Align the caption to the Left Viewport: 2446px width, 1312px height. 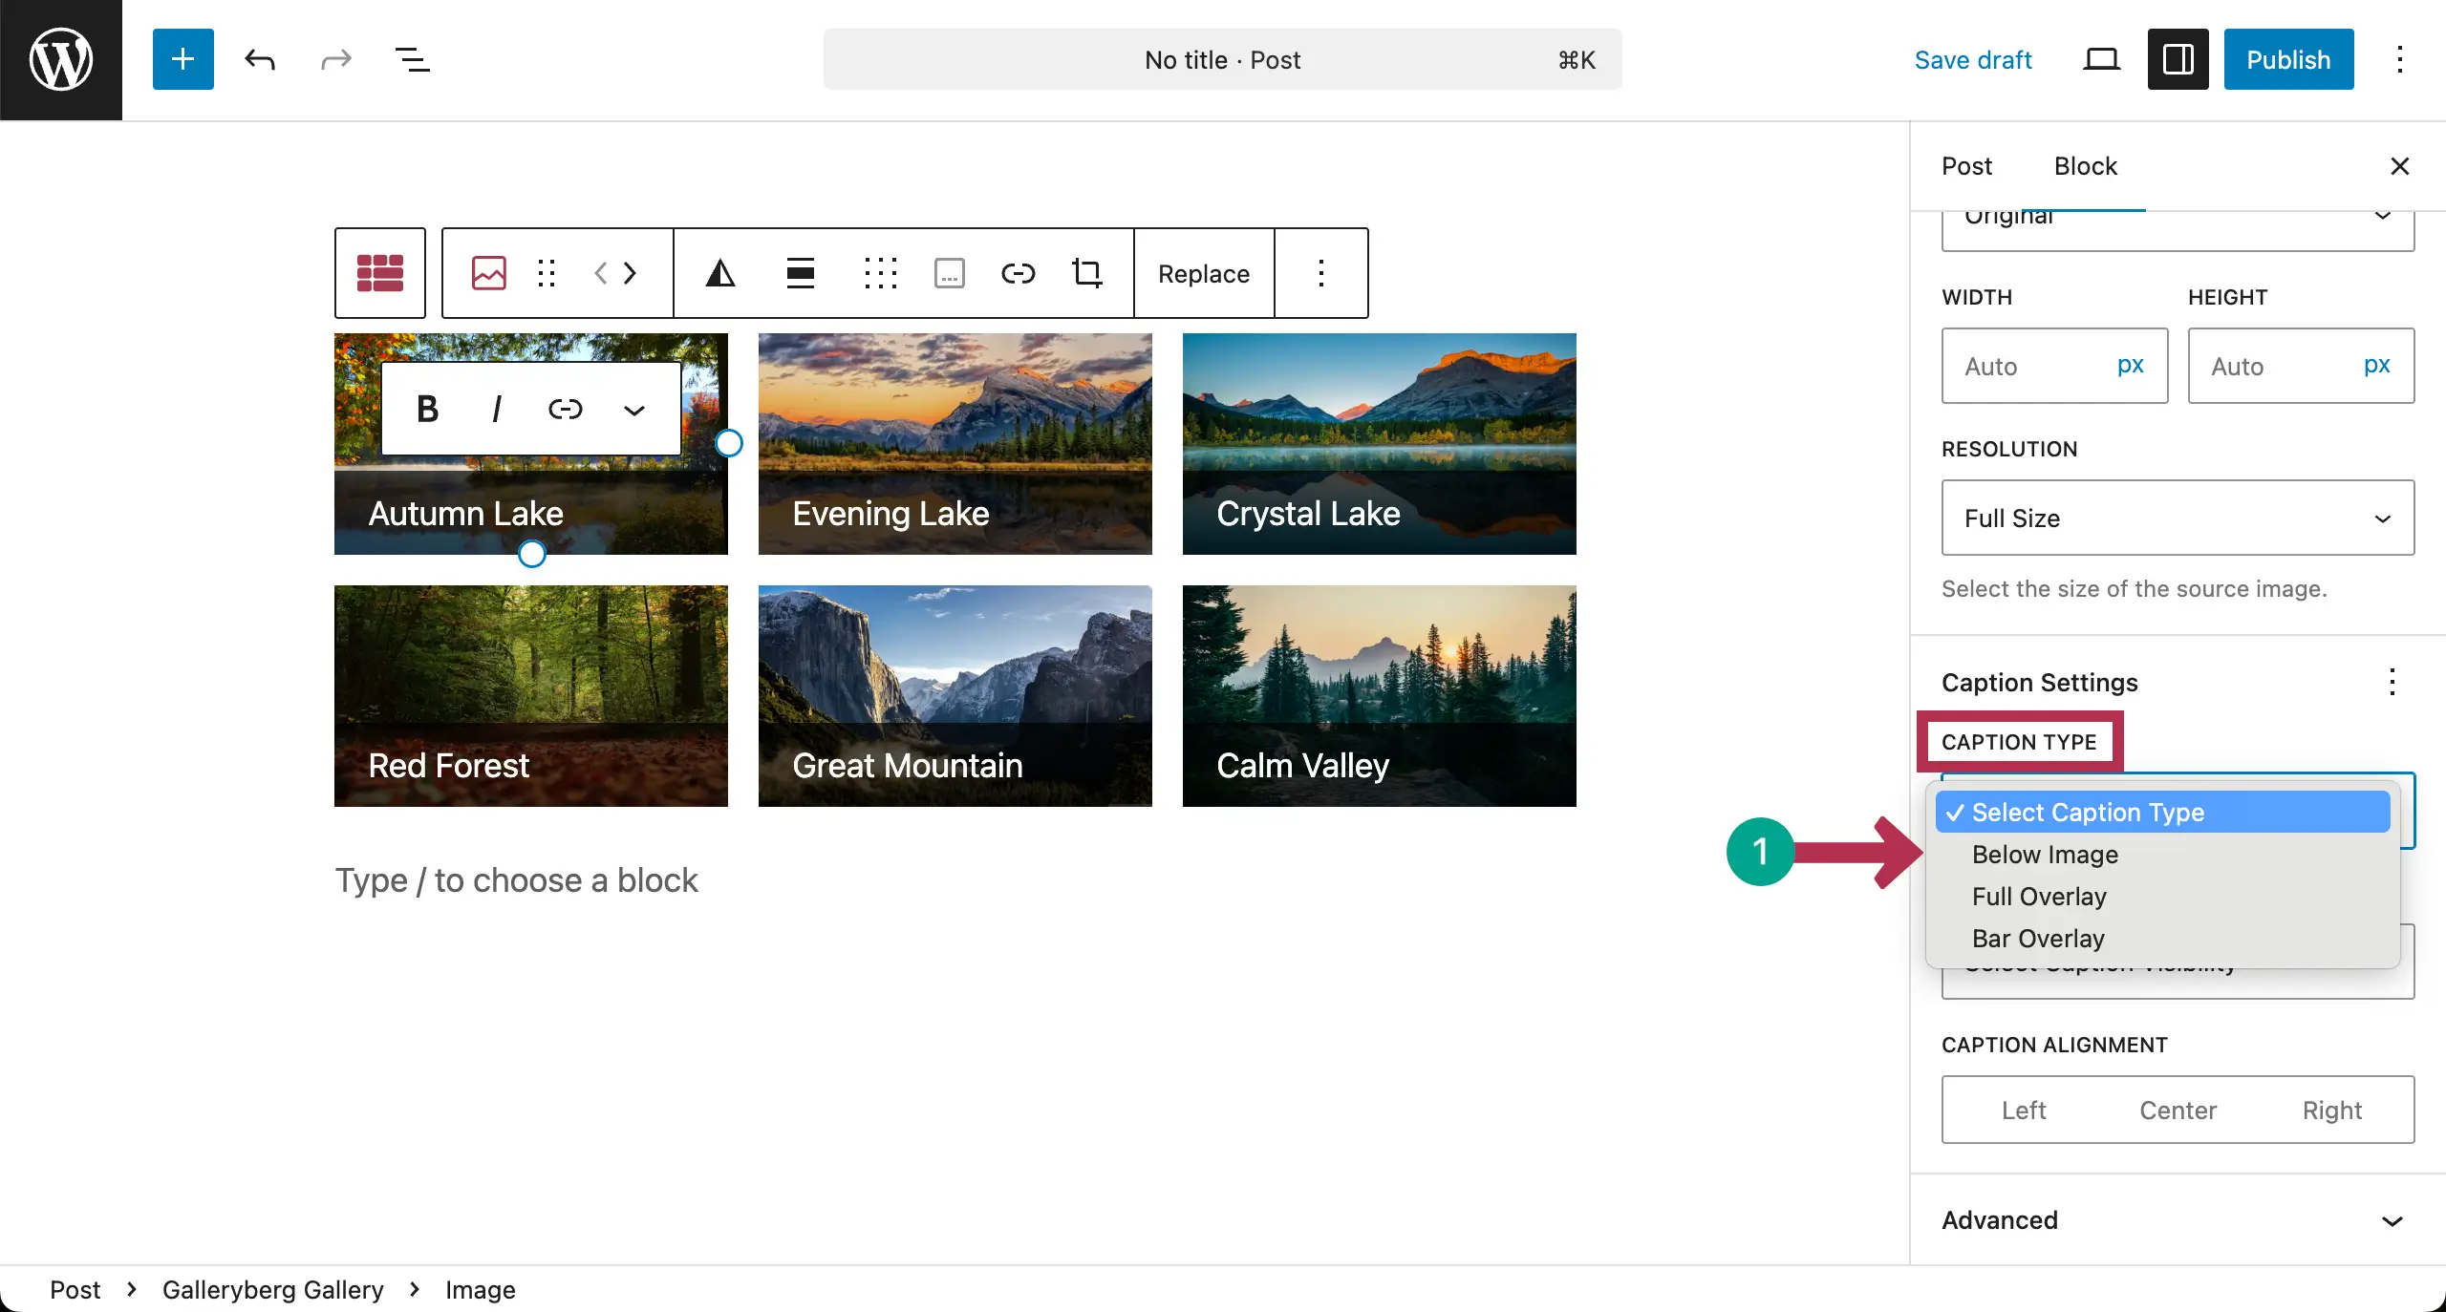[x=2023, y=1109]
